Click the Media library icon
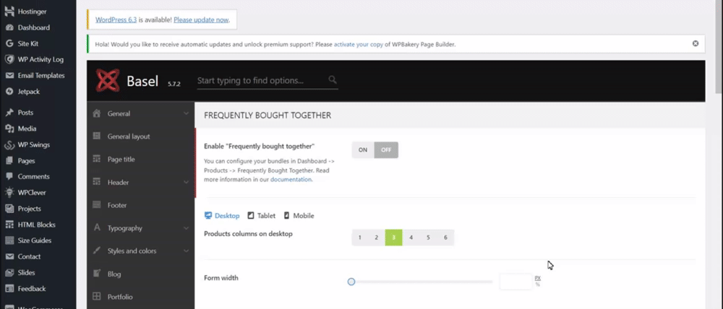Viewport: 723px width, 309px height. [9, 129]
